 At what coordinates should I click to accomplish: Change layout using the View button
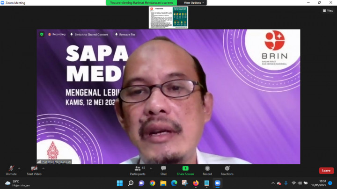(x=327, y=10)
